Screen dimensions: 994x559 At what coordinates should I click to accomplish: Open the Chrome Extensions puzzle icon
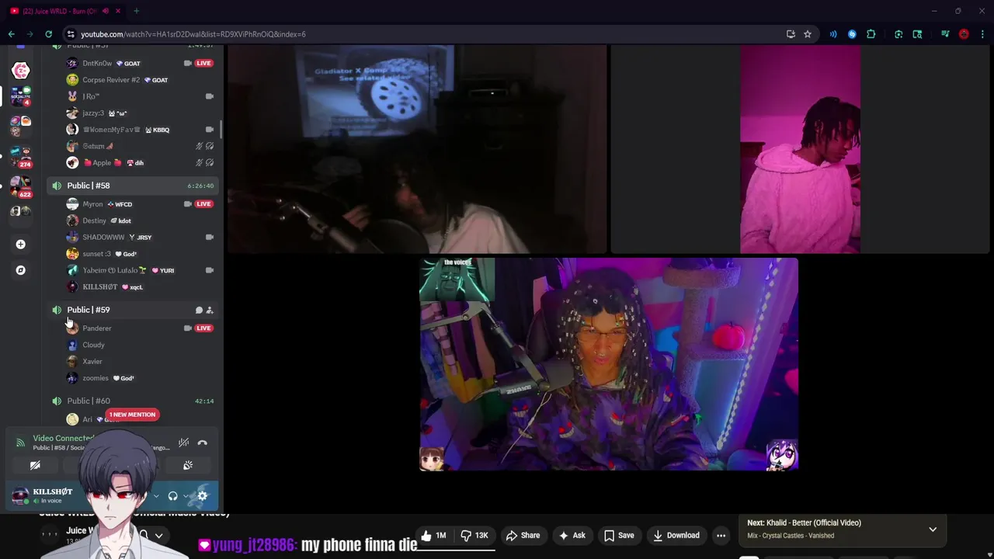[871, 34]
